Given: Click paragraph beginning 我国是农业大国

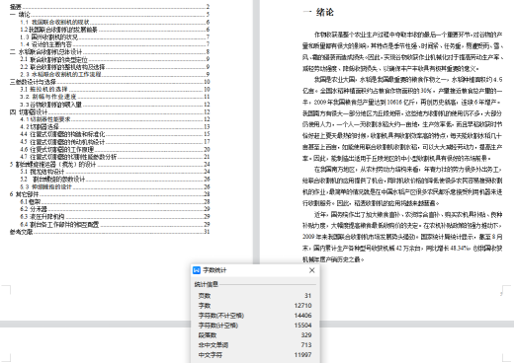Looking at the screenshot, I should pyautogui.click(x=402, y=118).
